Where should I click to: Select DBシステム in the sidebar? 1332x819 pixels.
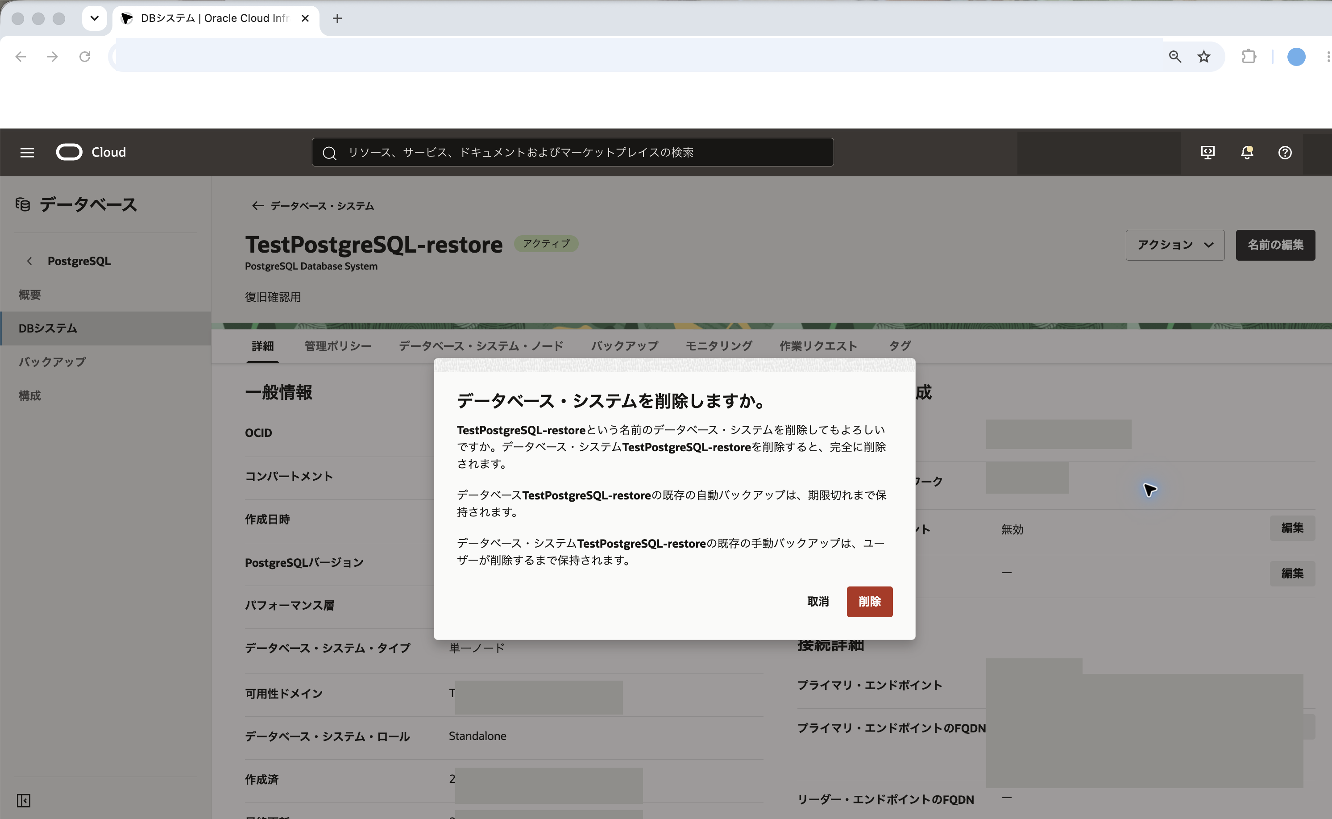pos(106,328)
